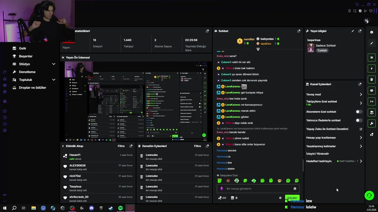Open Spotify from the taskbar
Image resolution: width=378 pixels, height=212 pixels.
[x=120, y=208]
